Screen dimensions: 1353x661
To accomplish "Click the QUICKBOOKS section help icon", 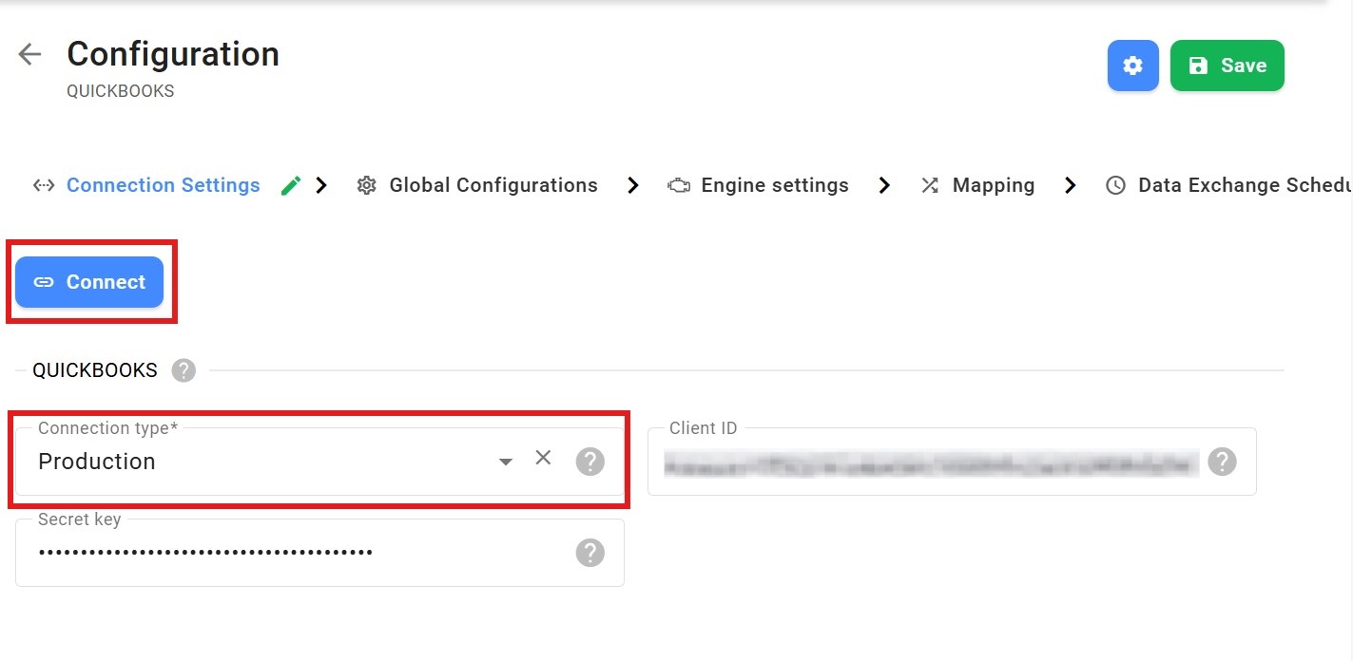I will coord(184,370).
